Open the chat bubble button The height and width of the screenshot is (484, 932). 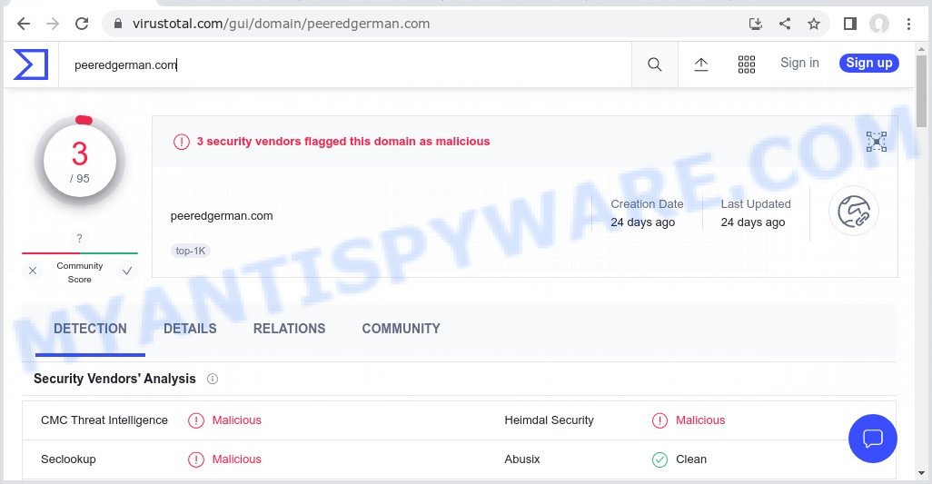pos(873,439)
